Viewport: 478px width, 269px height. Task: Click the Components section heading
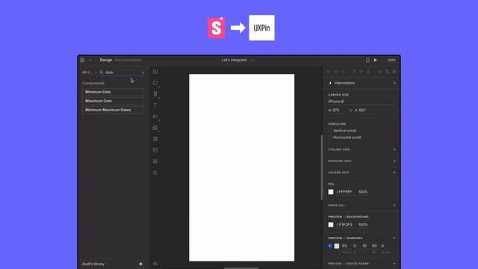(x=93, y=83)
